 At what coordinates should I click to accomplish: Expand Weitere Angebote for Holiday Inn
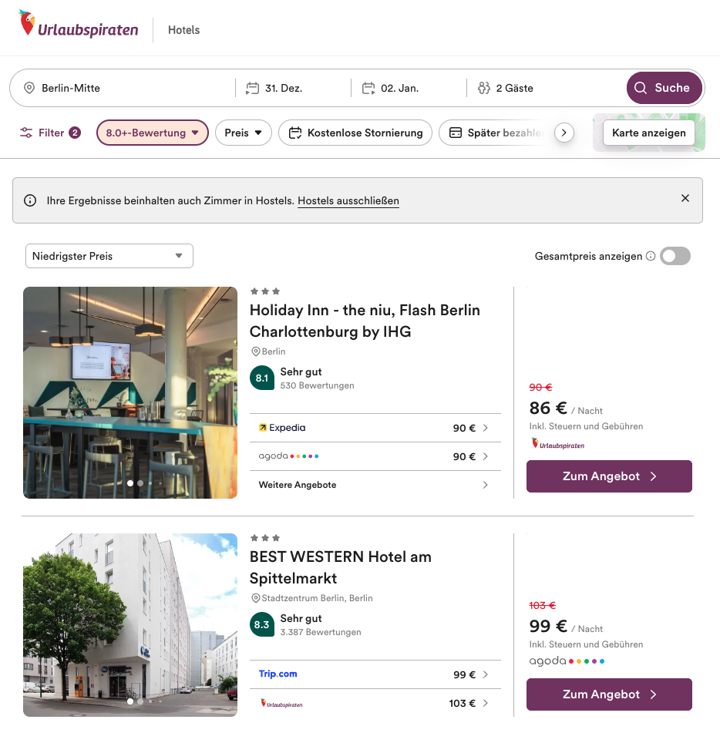374,485
